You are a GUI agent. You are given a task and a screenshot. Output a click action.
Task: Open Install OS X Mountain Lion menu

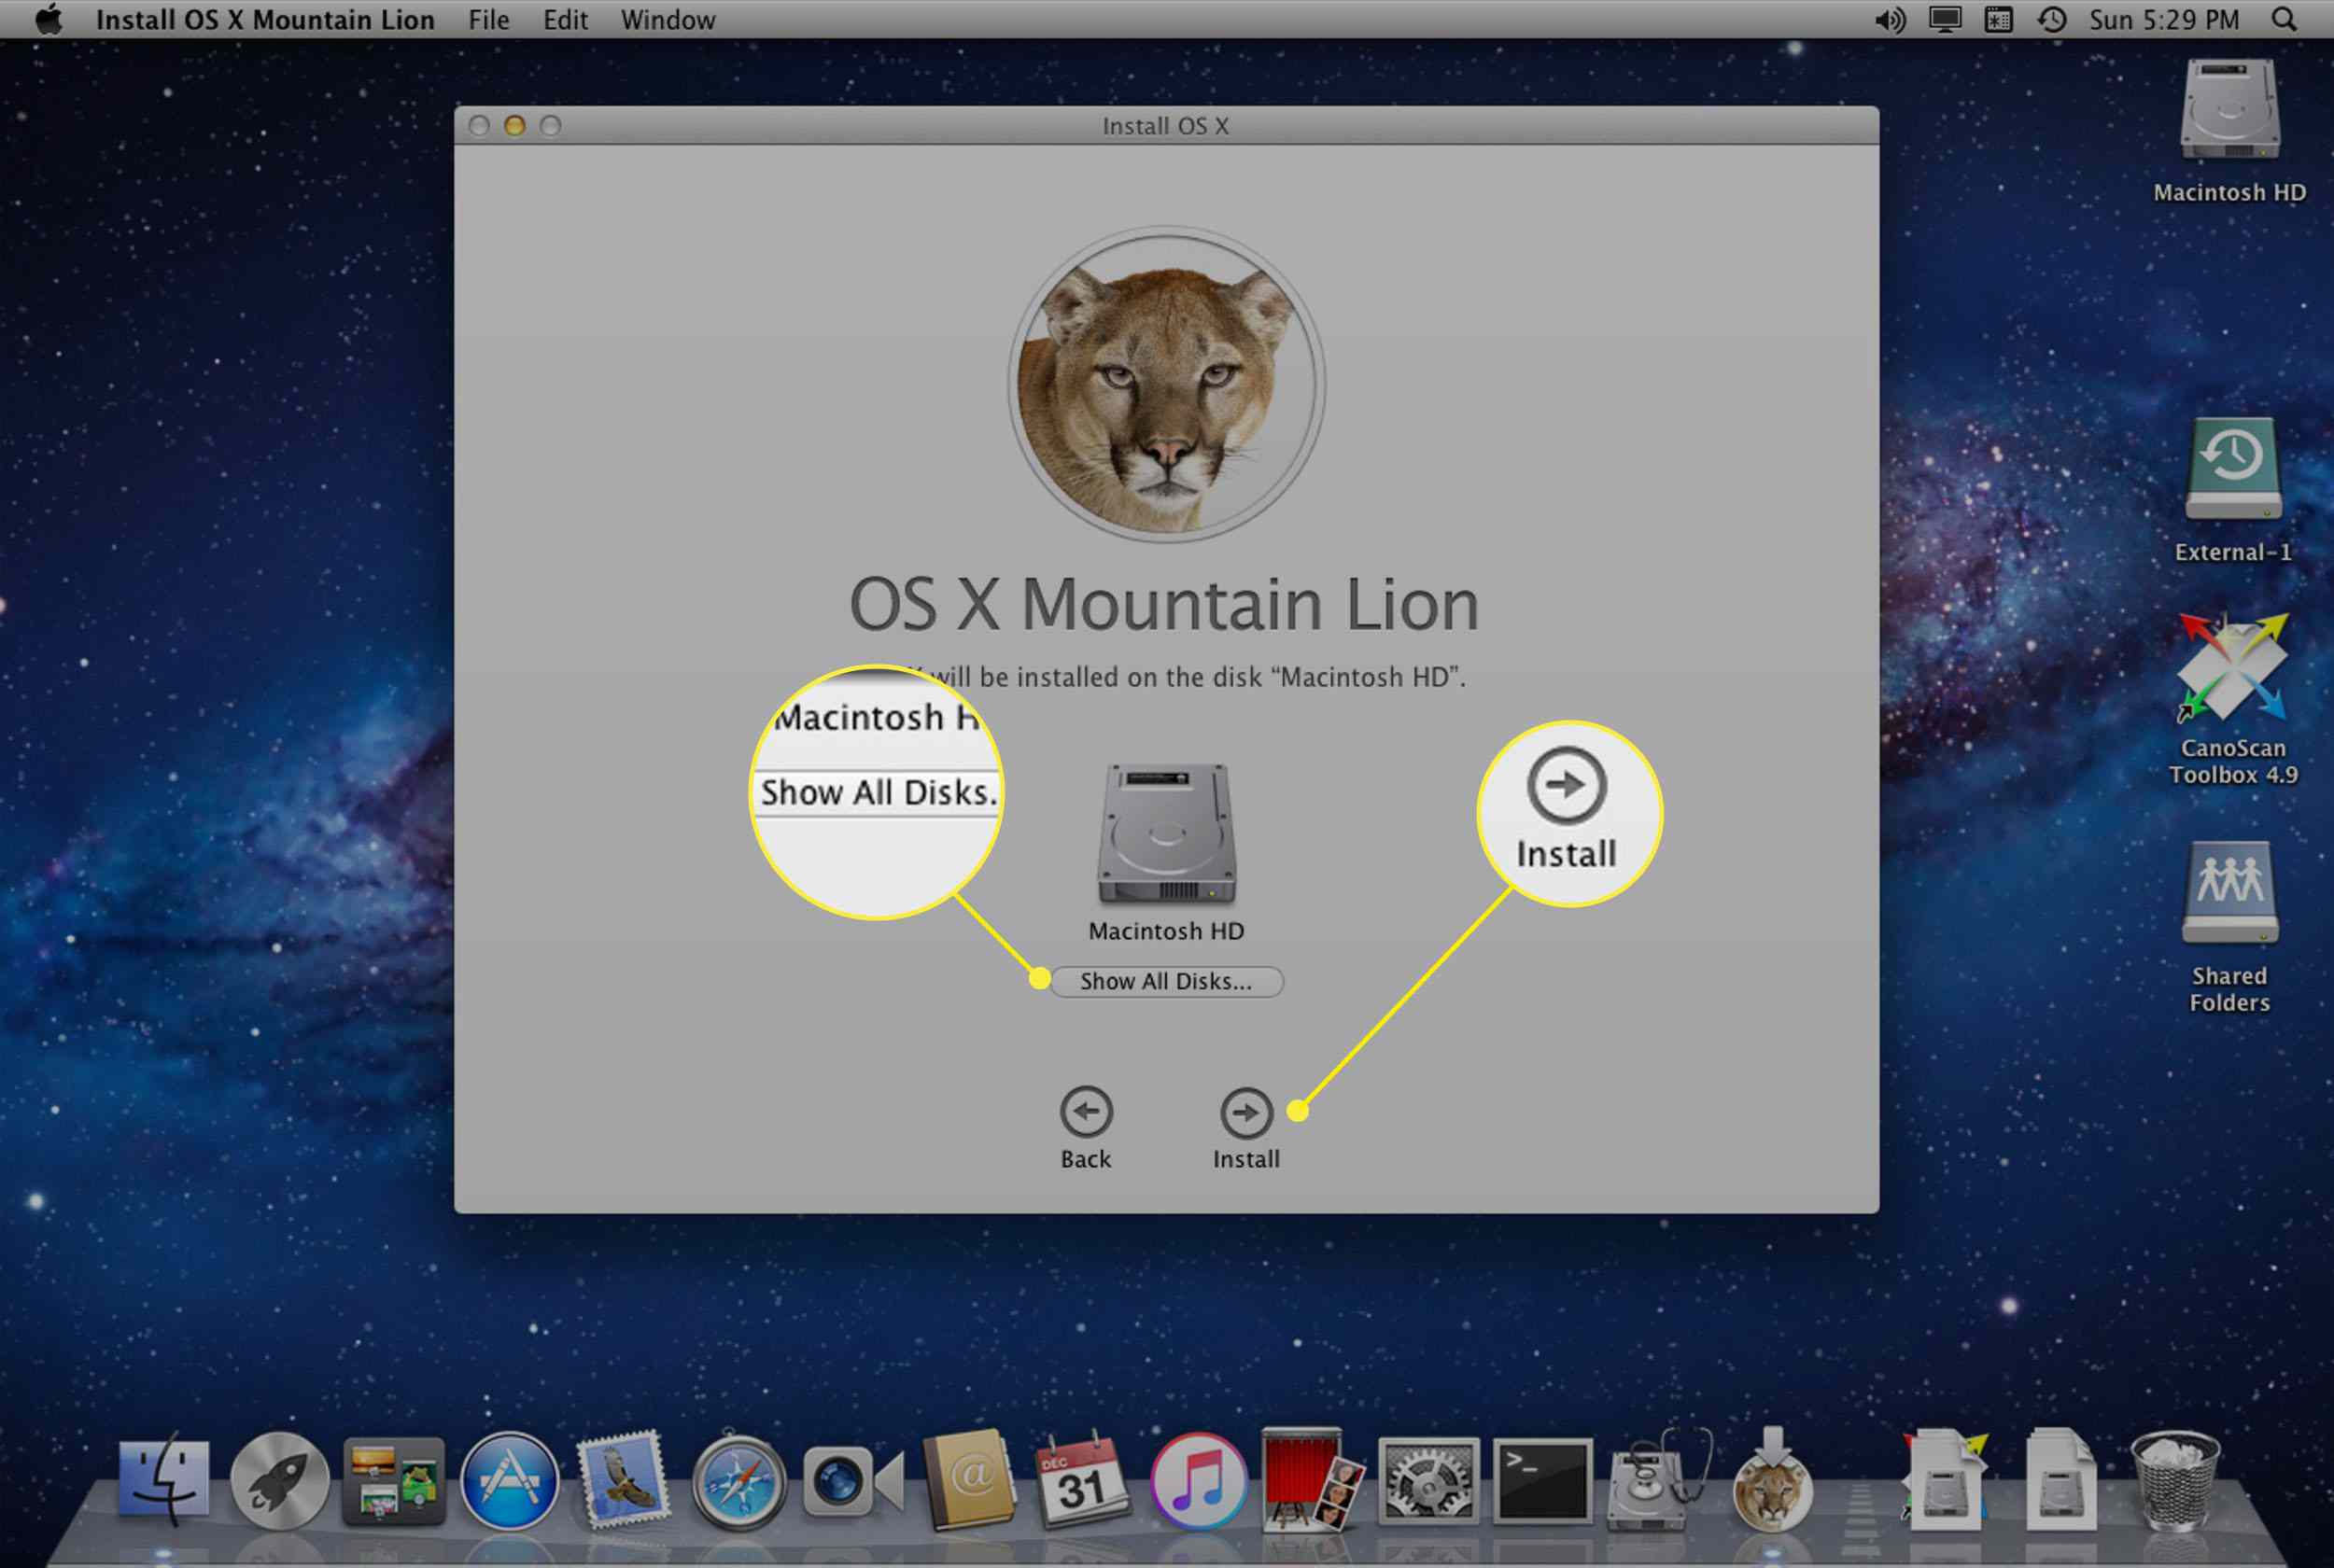tap(265, 20)
